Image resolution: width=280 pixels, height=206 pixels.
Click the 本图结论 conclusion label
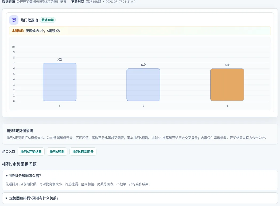tap(18, 31)
